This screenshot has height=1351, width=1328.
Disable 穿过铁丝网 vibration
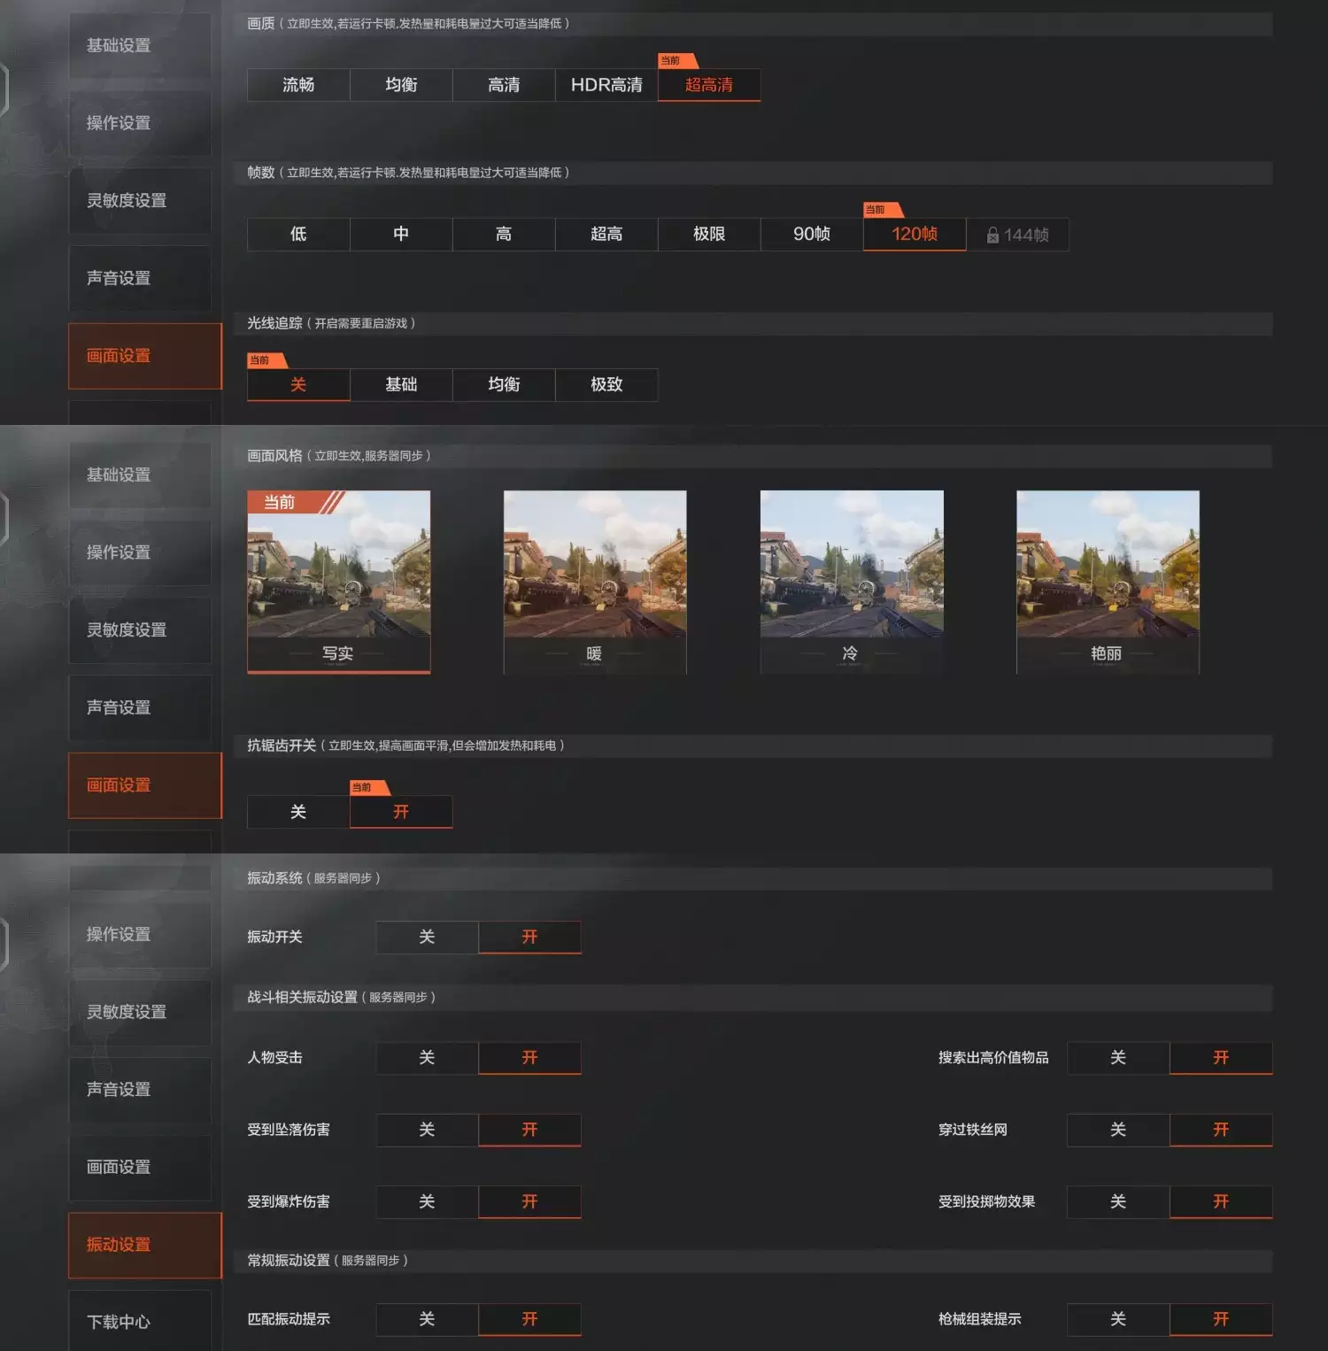point(1117,1130)
